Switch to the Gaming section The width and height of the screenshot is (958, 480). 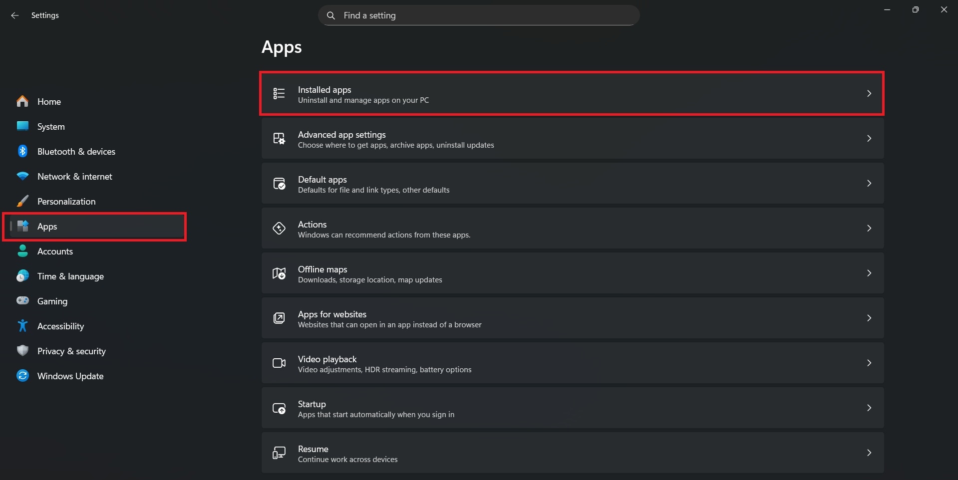click(x=52, y=301)
